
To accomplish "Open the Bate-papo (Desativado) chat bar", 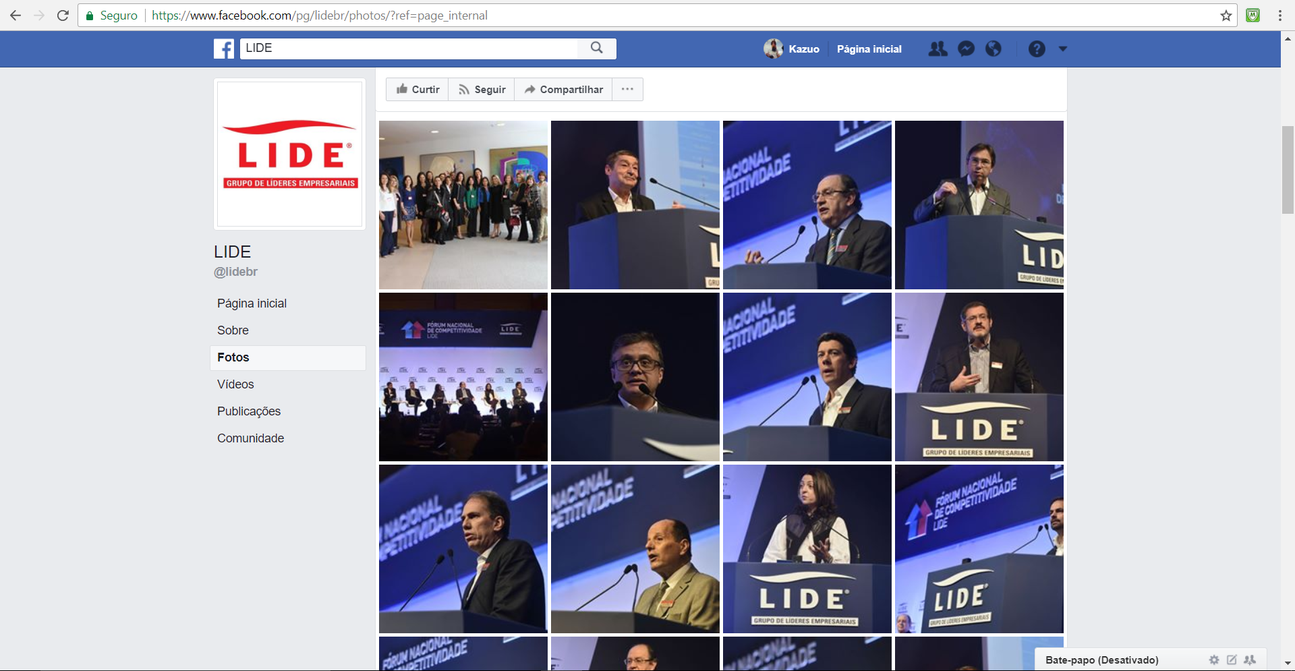I will (1102, 660).
